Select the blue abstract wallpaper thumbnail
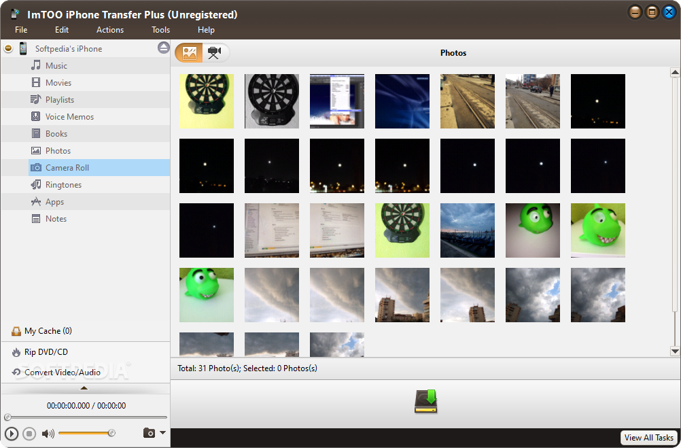Image resolution: width=681 pixels, height=448 pixels. pos(402,101)
